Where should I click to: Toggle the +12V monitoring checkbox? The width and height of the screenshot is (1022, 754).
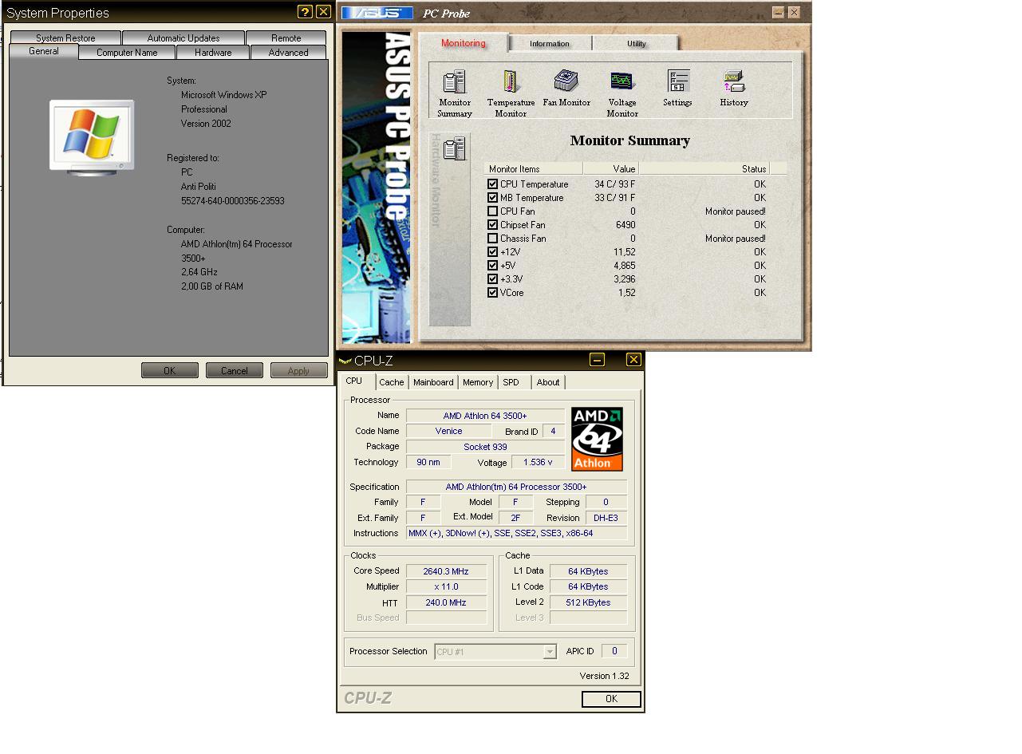492,252
